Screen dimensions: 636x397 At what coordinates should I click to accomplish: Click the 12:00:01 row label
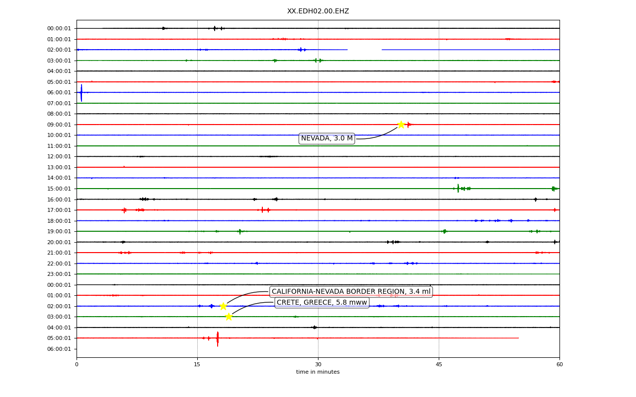point(59,156)
